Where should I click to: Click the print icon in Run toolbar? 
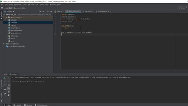pos(9,92)
